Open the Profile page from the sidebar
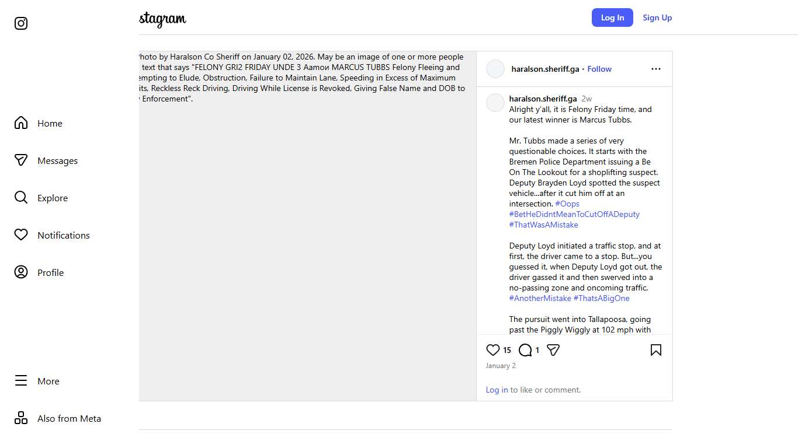The image size is (798, 448). point(50,272)
